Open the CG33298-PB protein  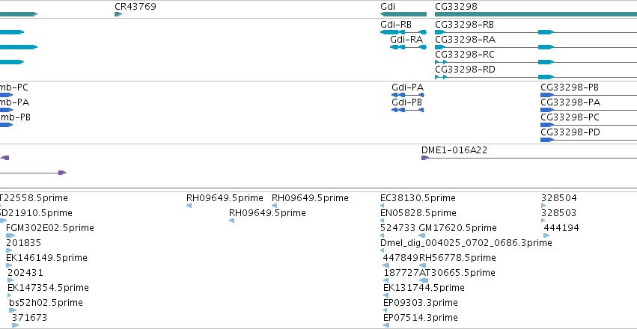(570, 87)
